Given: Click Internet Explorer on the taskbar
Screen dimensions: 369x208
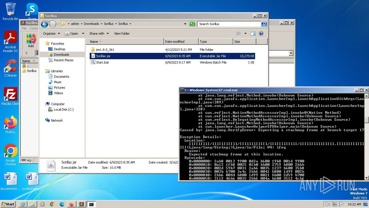Looking at the screenshot, I should click(23, 204).
